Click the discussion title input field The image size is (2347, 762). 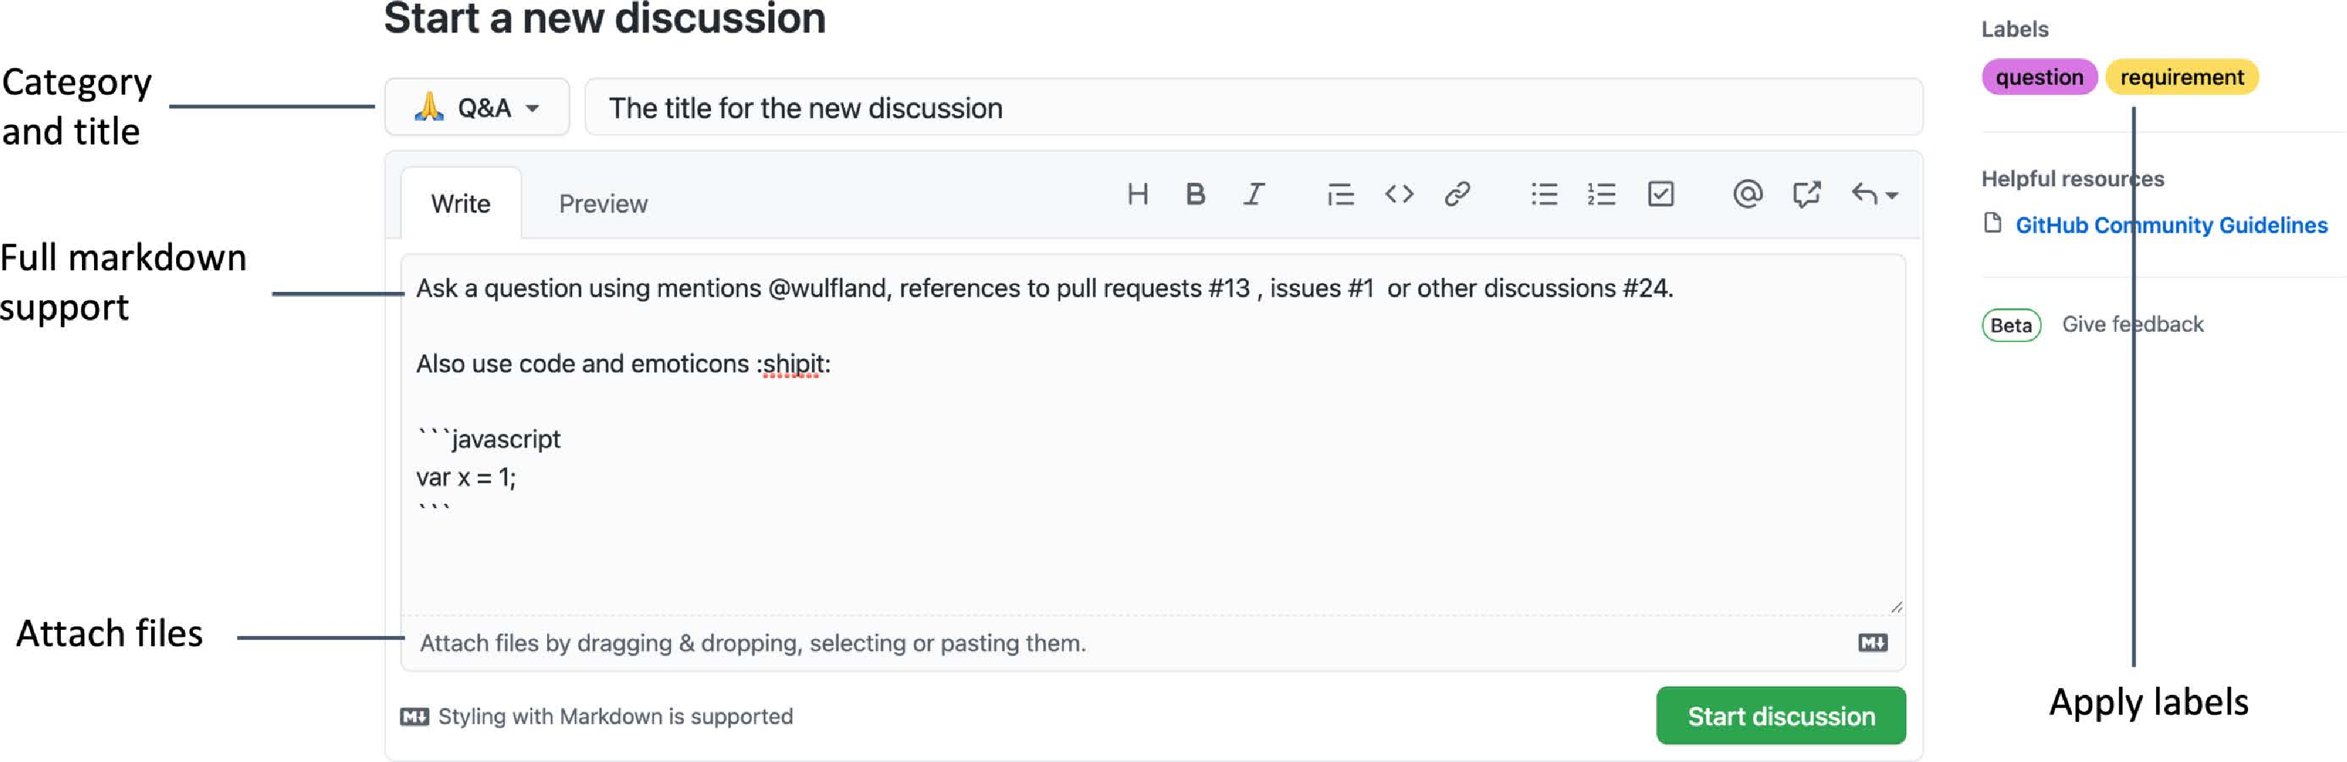coord(1253,108)
